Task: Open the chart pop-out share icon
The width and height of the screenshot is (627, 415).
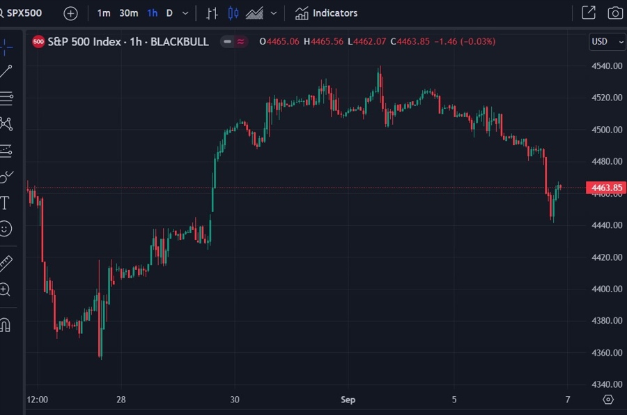Action: [x=589, y=13]
